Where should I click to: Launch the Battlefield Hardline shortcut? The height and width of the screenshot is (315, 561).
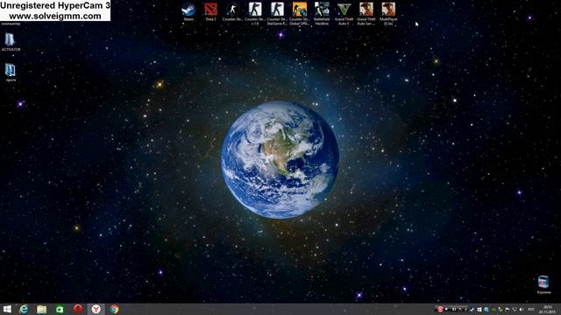click(322, 14)
